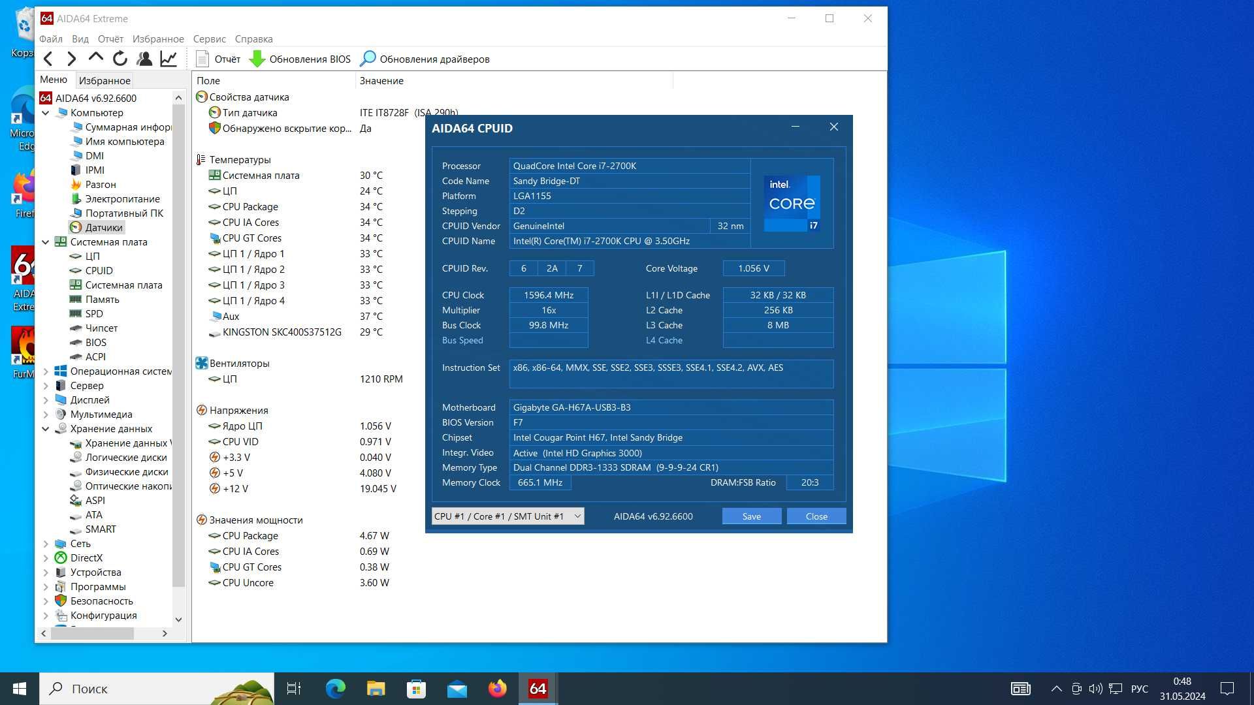Screen dimensions: 1254x705
Task: Open the Справка menu
Action: pyautogui.click(x=253, y=39)
